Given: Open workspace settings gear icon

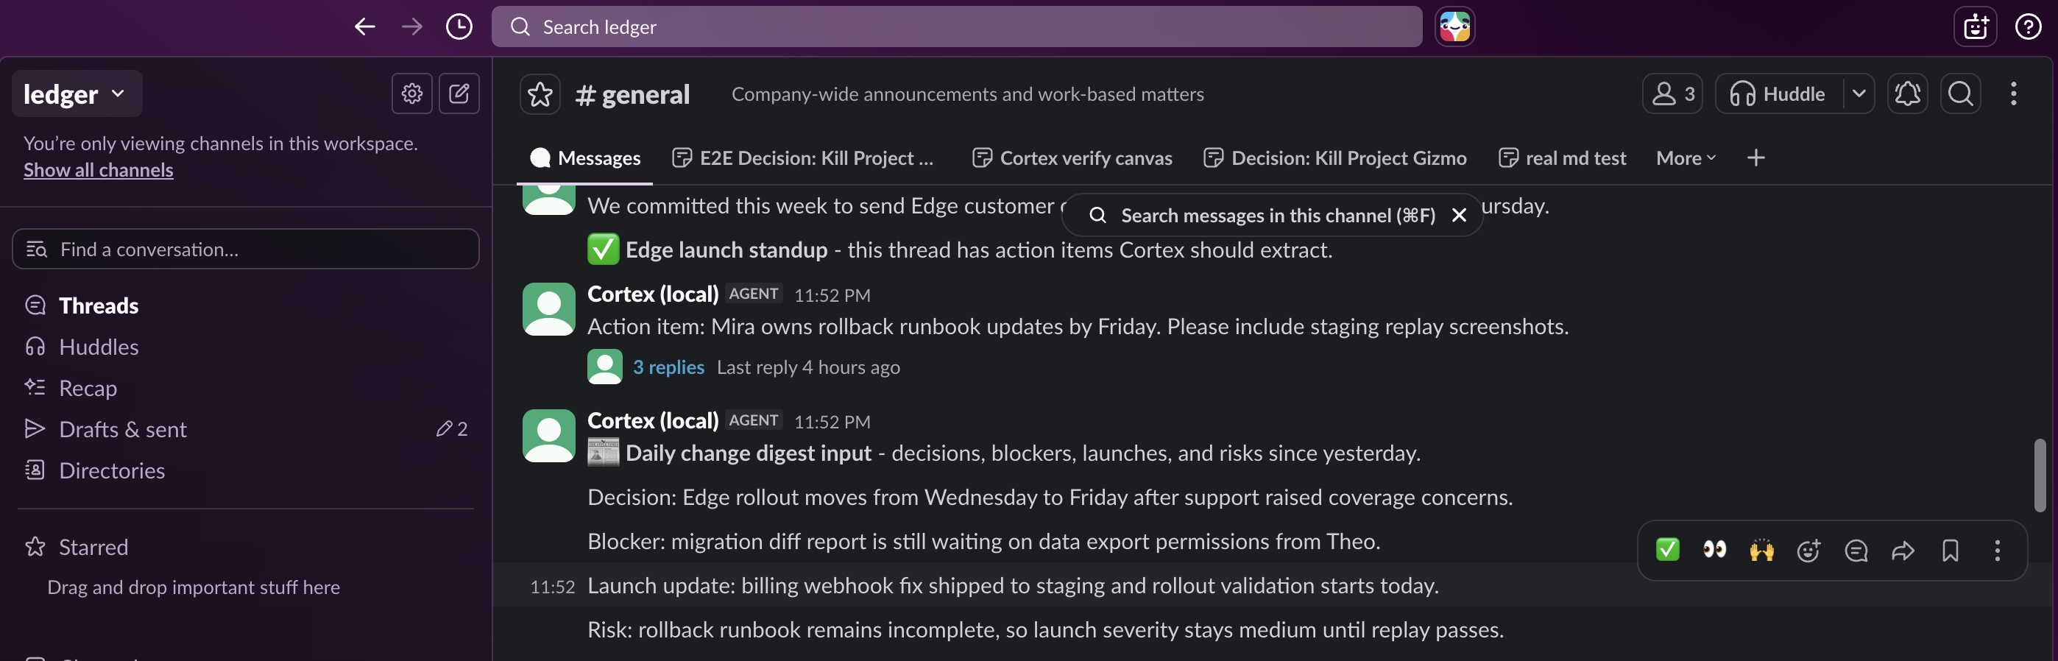Looking at the screenshot, I should point(412,93).
